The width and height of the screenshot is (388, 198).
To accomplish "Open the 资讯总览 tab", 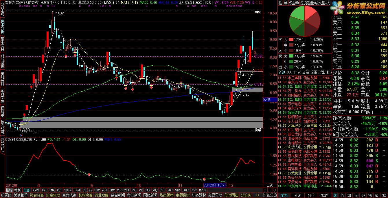I will pos(270,195).
